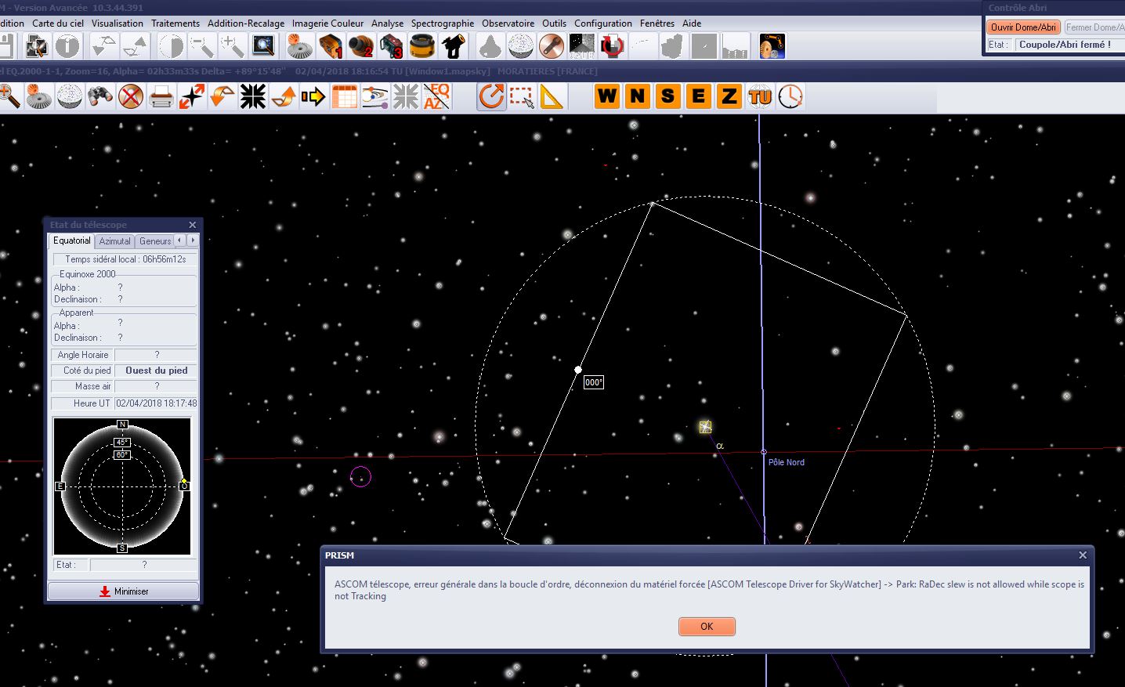The width and height of the screenshot is (1125, 687).
Task: Select the dashed rectangle selection tool
Action: click(x=522, y=97)
